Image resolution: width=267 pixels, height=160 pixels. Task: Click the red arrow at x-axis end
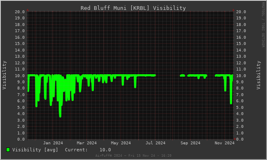tap(235, 139)
